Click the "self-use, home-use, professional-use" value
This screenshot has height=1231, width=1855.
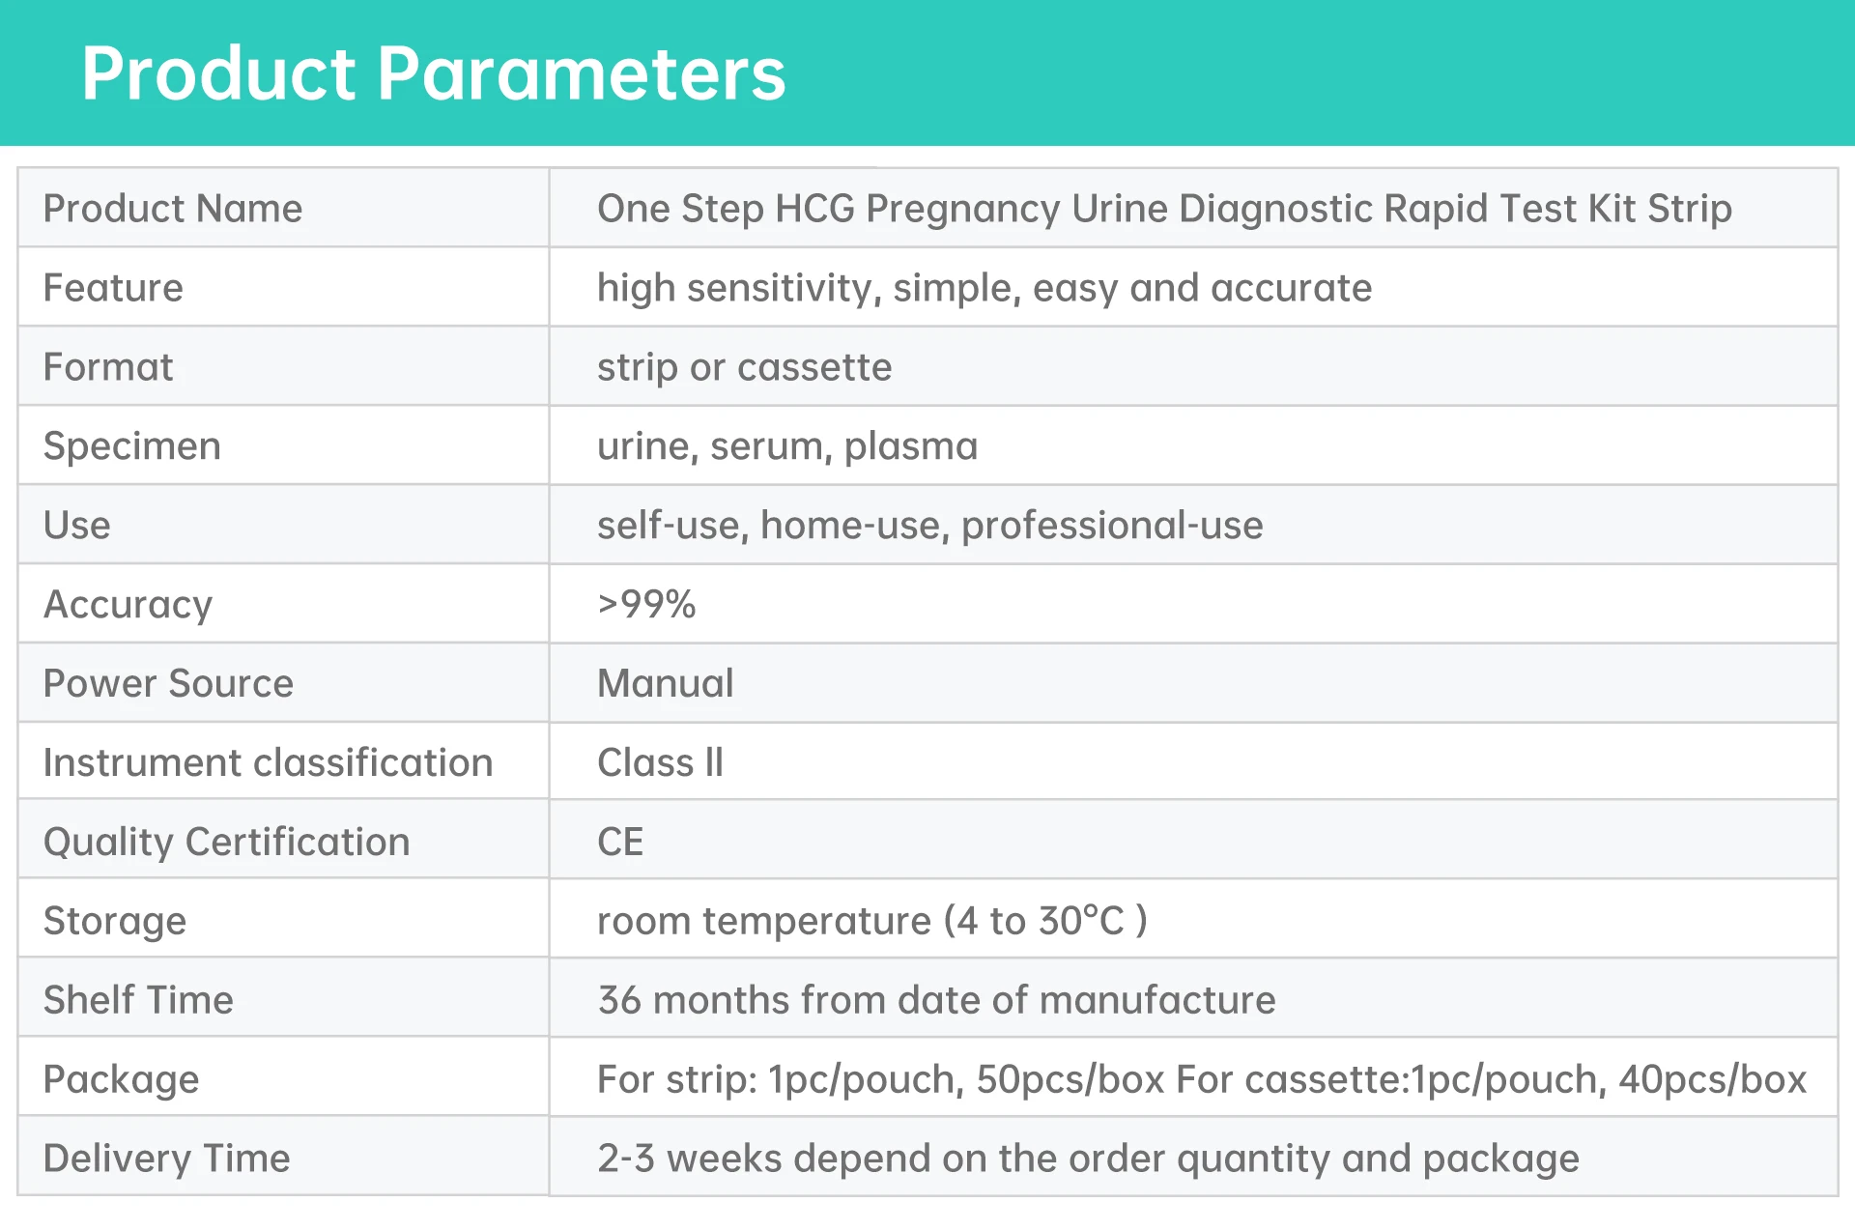(x=929, y=526)
